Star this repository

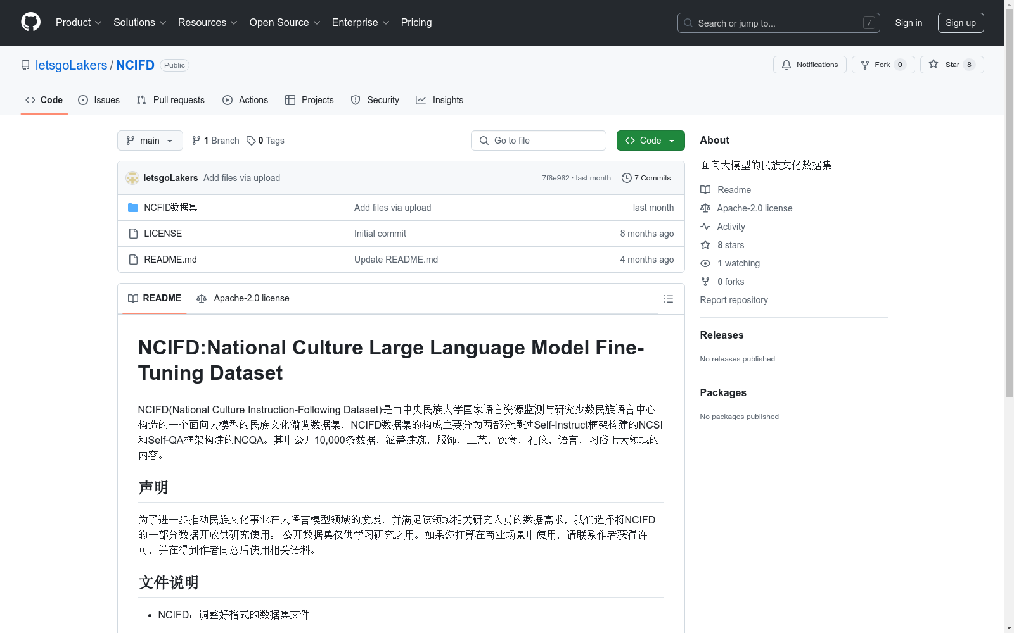tap(952, 65)
